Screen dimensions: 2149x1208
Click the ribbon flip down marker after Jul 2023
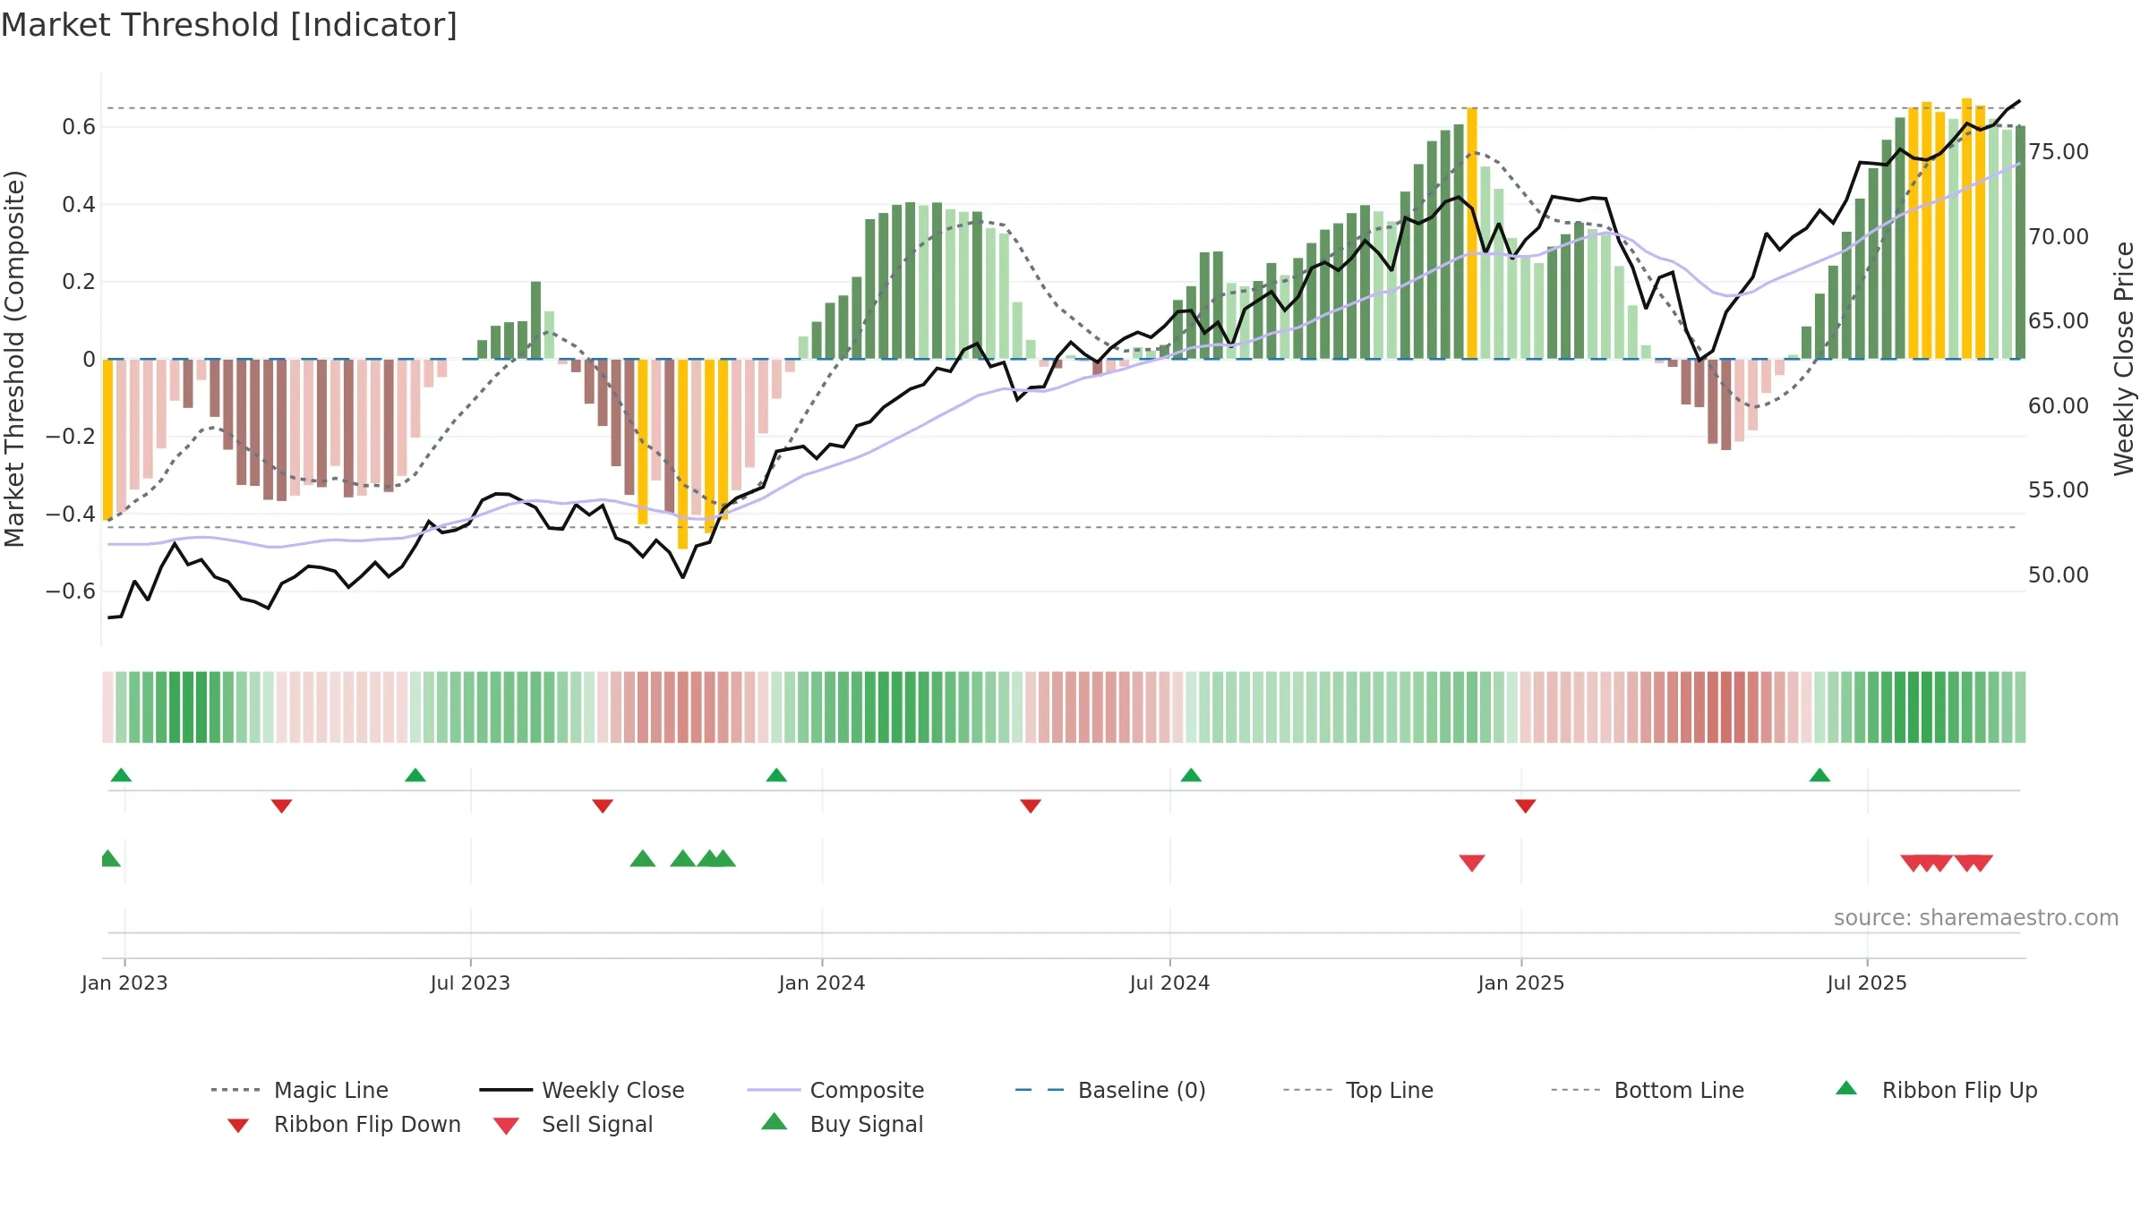[x=603, y=806]
